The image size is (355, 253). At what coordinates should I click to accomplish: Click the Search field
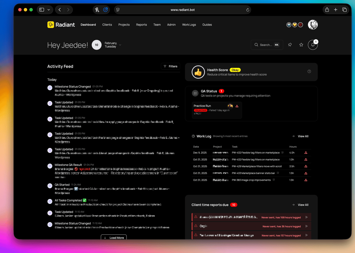click(x=267, y=45)
